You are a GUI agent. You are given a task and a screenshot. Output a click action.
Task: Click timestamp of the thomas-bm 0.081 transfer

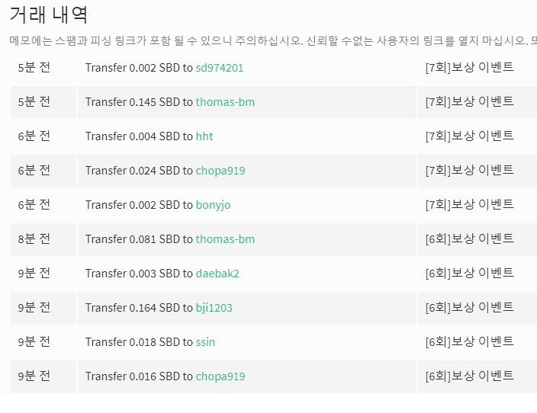coord(34,239)
